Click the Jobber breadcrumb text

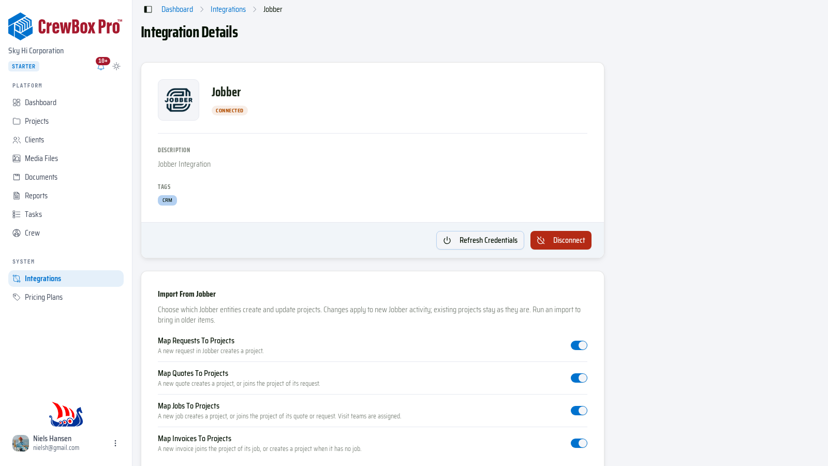coord(273,9)
